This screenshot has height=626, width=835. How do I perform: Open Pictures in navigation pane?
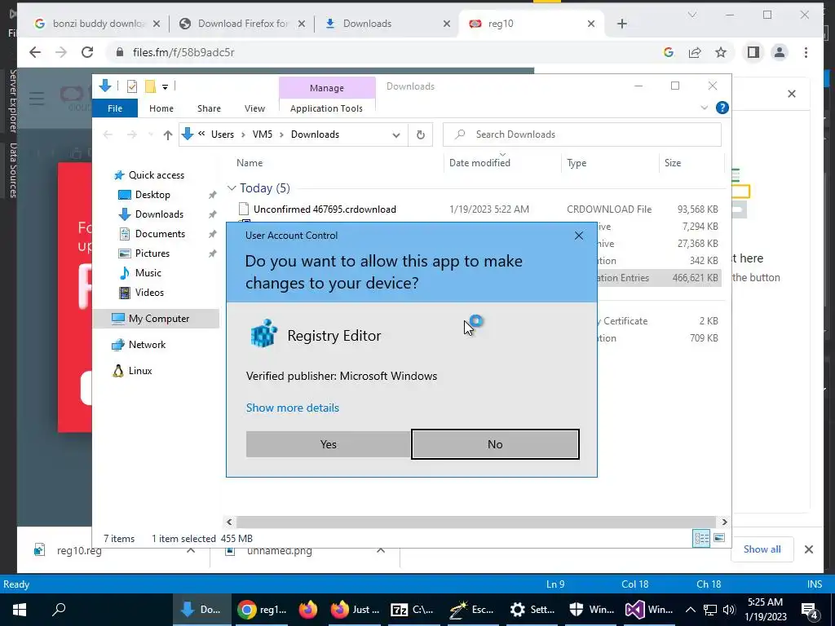152,253
